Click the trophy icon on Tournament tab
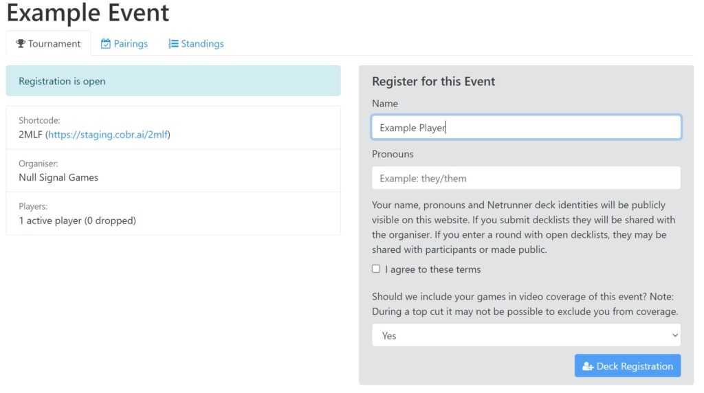This screenshot has width=704, height=393. (x=21, y=43)
